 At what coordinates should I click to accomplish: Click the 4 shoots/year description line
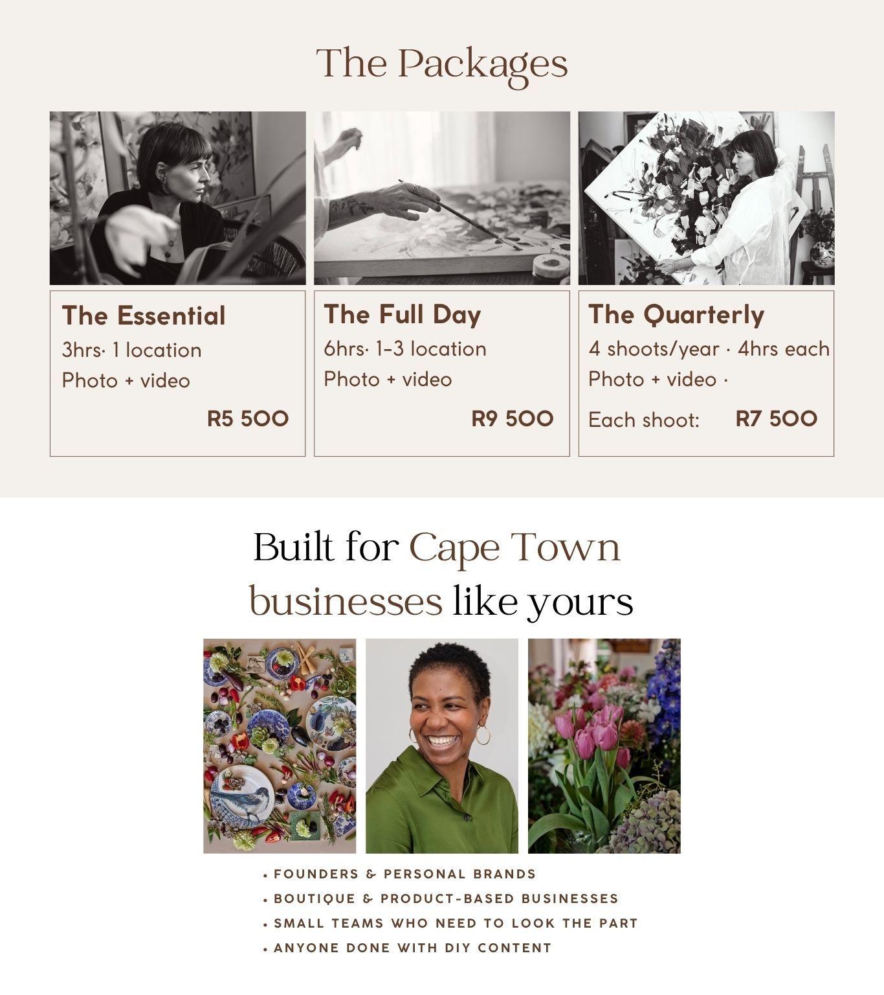click(x=709, y=349)
